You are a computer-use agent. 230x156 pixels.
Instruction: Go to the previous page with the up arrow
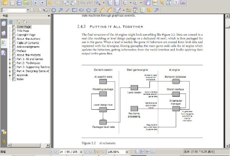pos(35,3)
